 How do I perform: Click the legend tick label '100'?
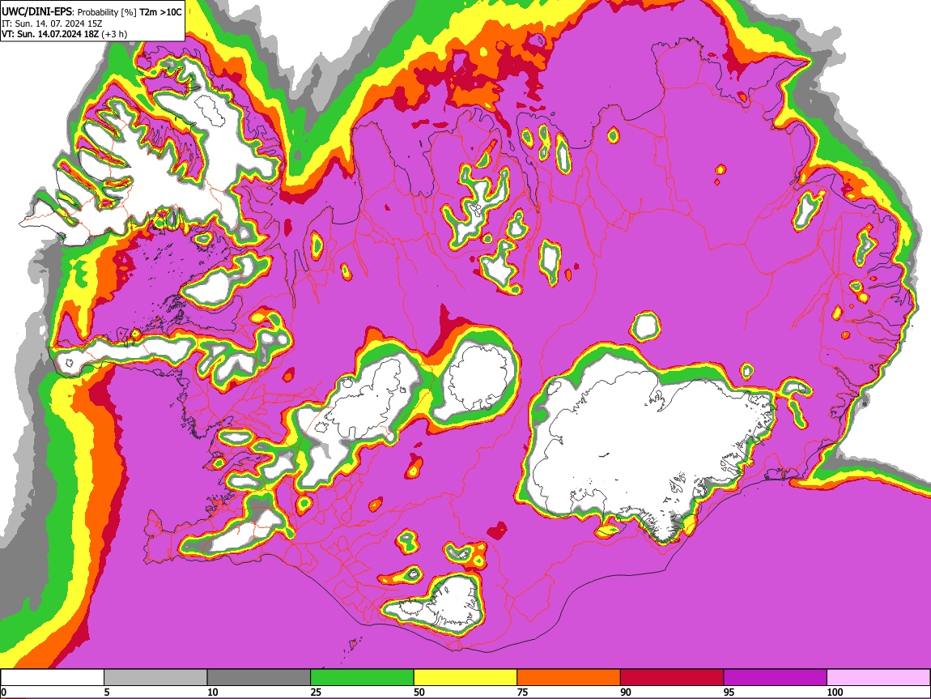[835, 692]
